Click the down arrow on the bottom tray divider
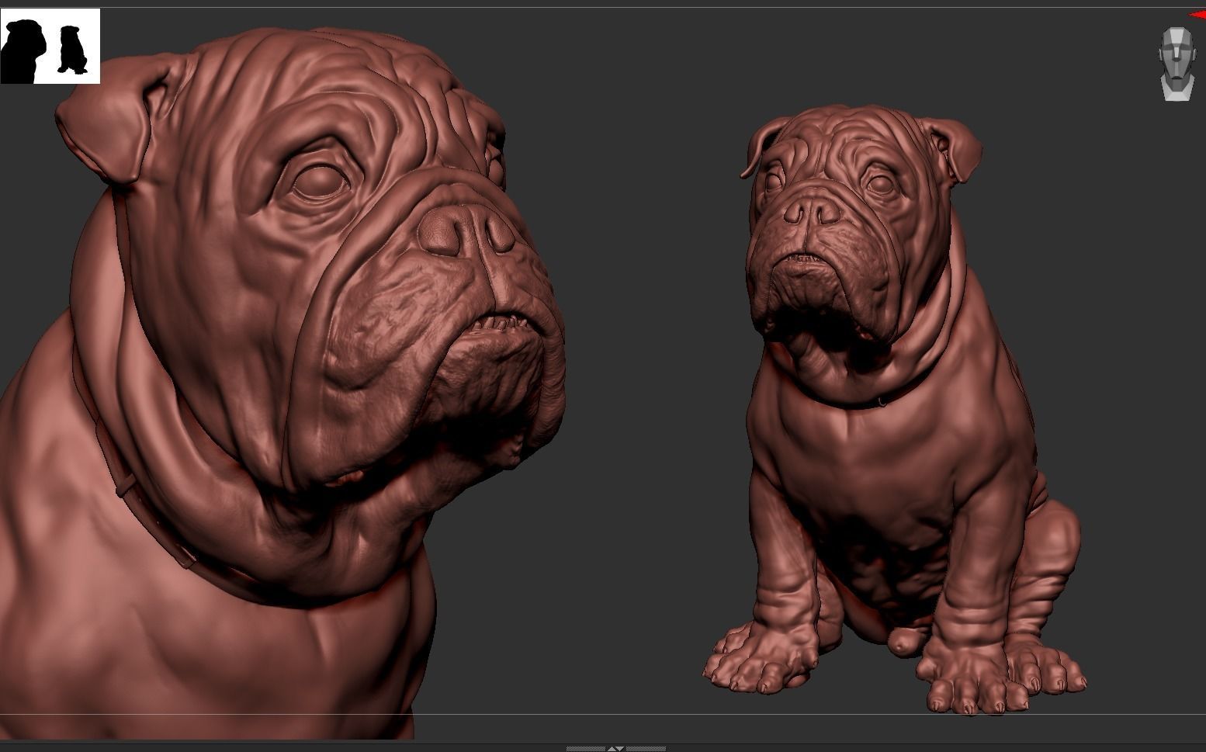The height and width of the screenshot is (752, 1206). [619, 749]
